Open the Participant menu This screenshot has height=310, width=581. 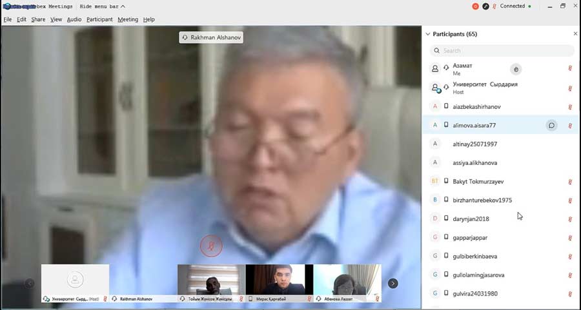pos(99,19)
